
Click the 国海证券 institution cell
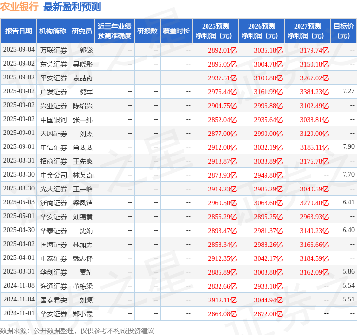coord(54,245)
